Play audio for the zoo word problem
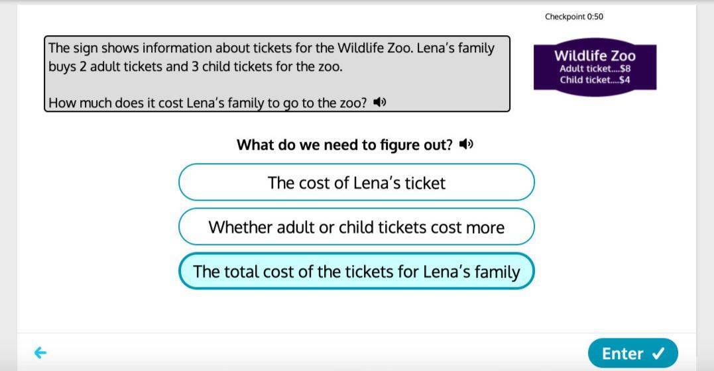 click(x=379, y=102)
